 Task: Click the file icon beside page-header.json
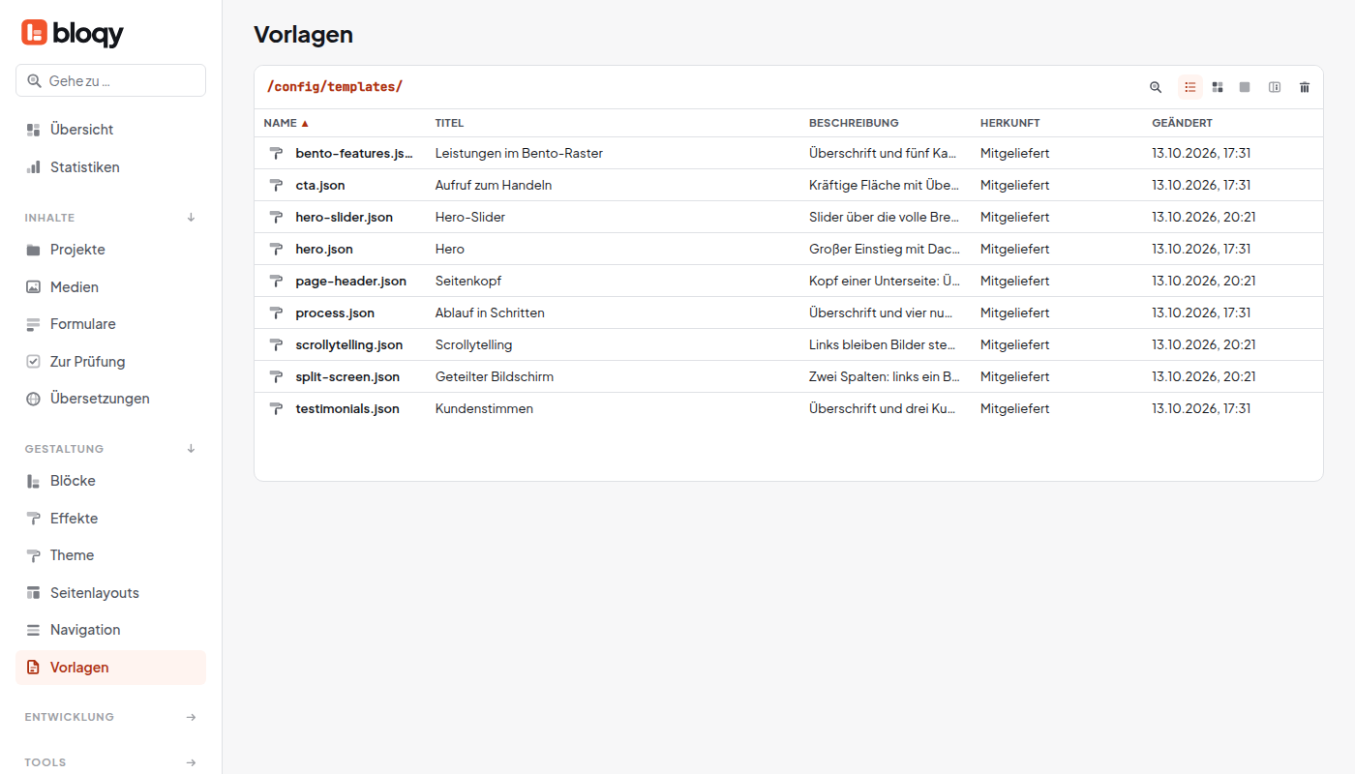276,281
